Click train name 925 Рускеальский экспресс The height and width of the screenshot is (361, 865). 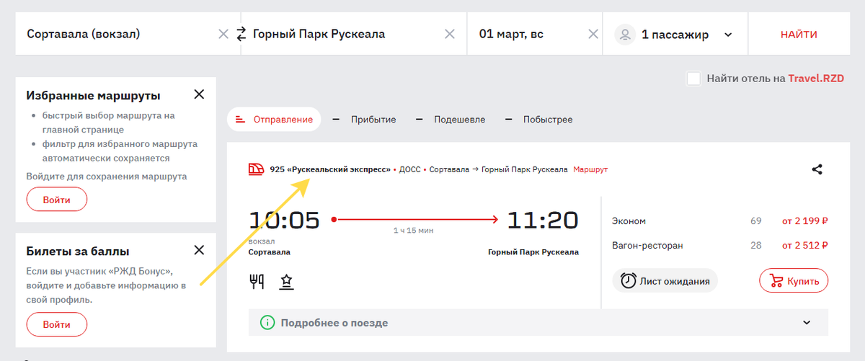pyautogui.click(x=330, y=169)
